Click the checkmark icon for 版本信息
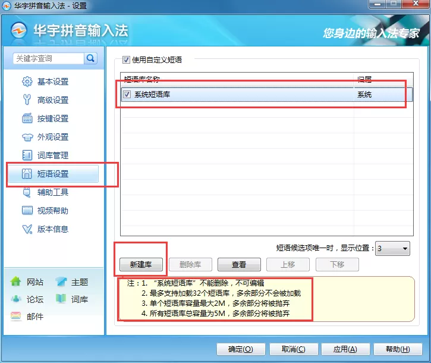The height and width of the screenshot is (363, 431). tap(27, 229)
